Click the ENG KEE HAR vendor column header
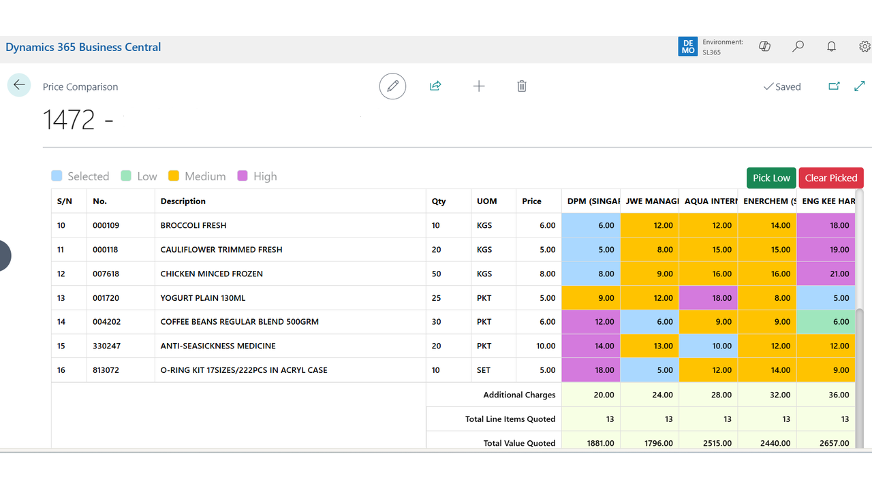872x490 pixels. click(x=826, y=201)
